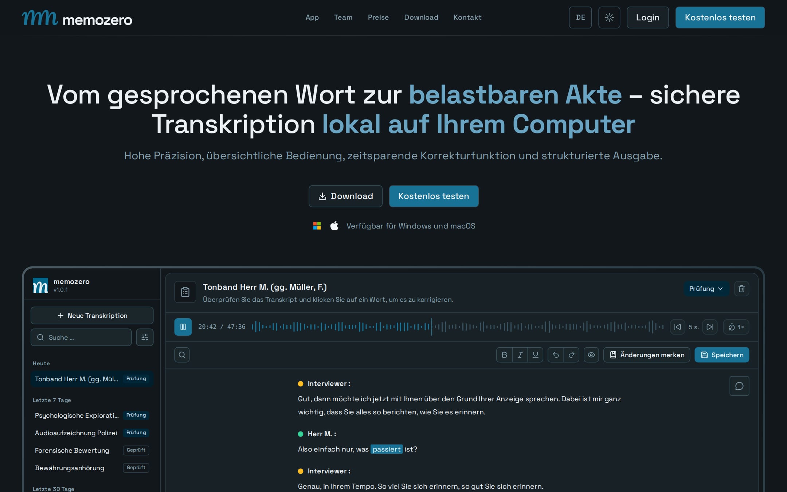The width and height of the screenshot is (787, 492).
Task: Toggle italic formatting
Action: (520, 355)
